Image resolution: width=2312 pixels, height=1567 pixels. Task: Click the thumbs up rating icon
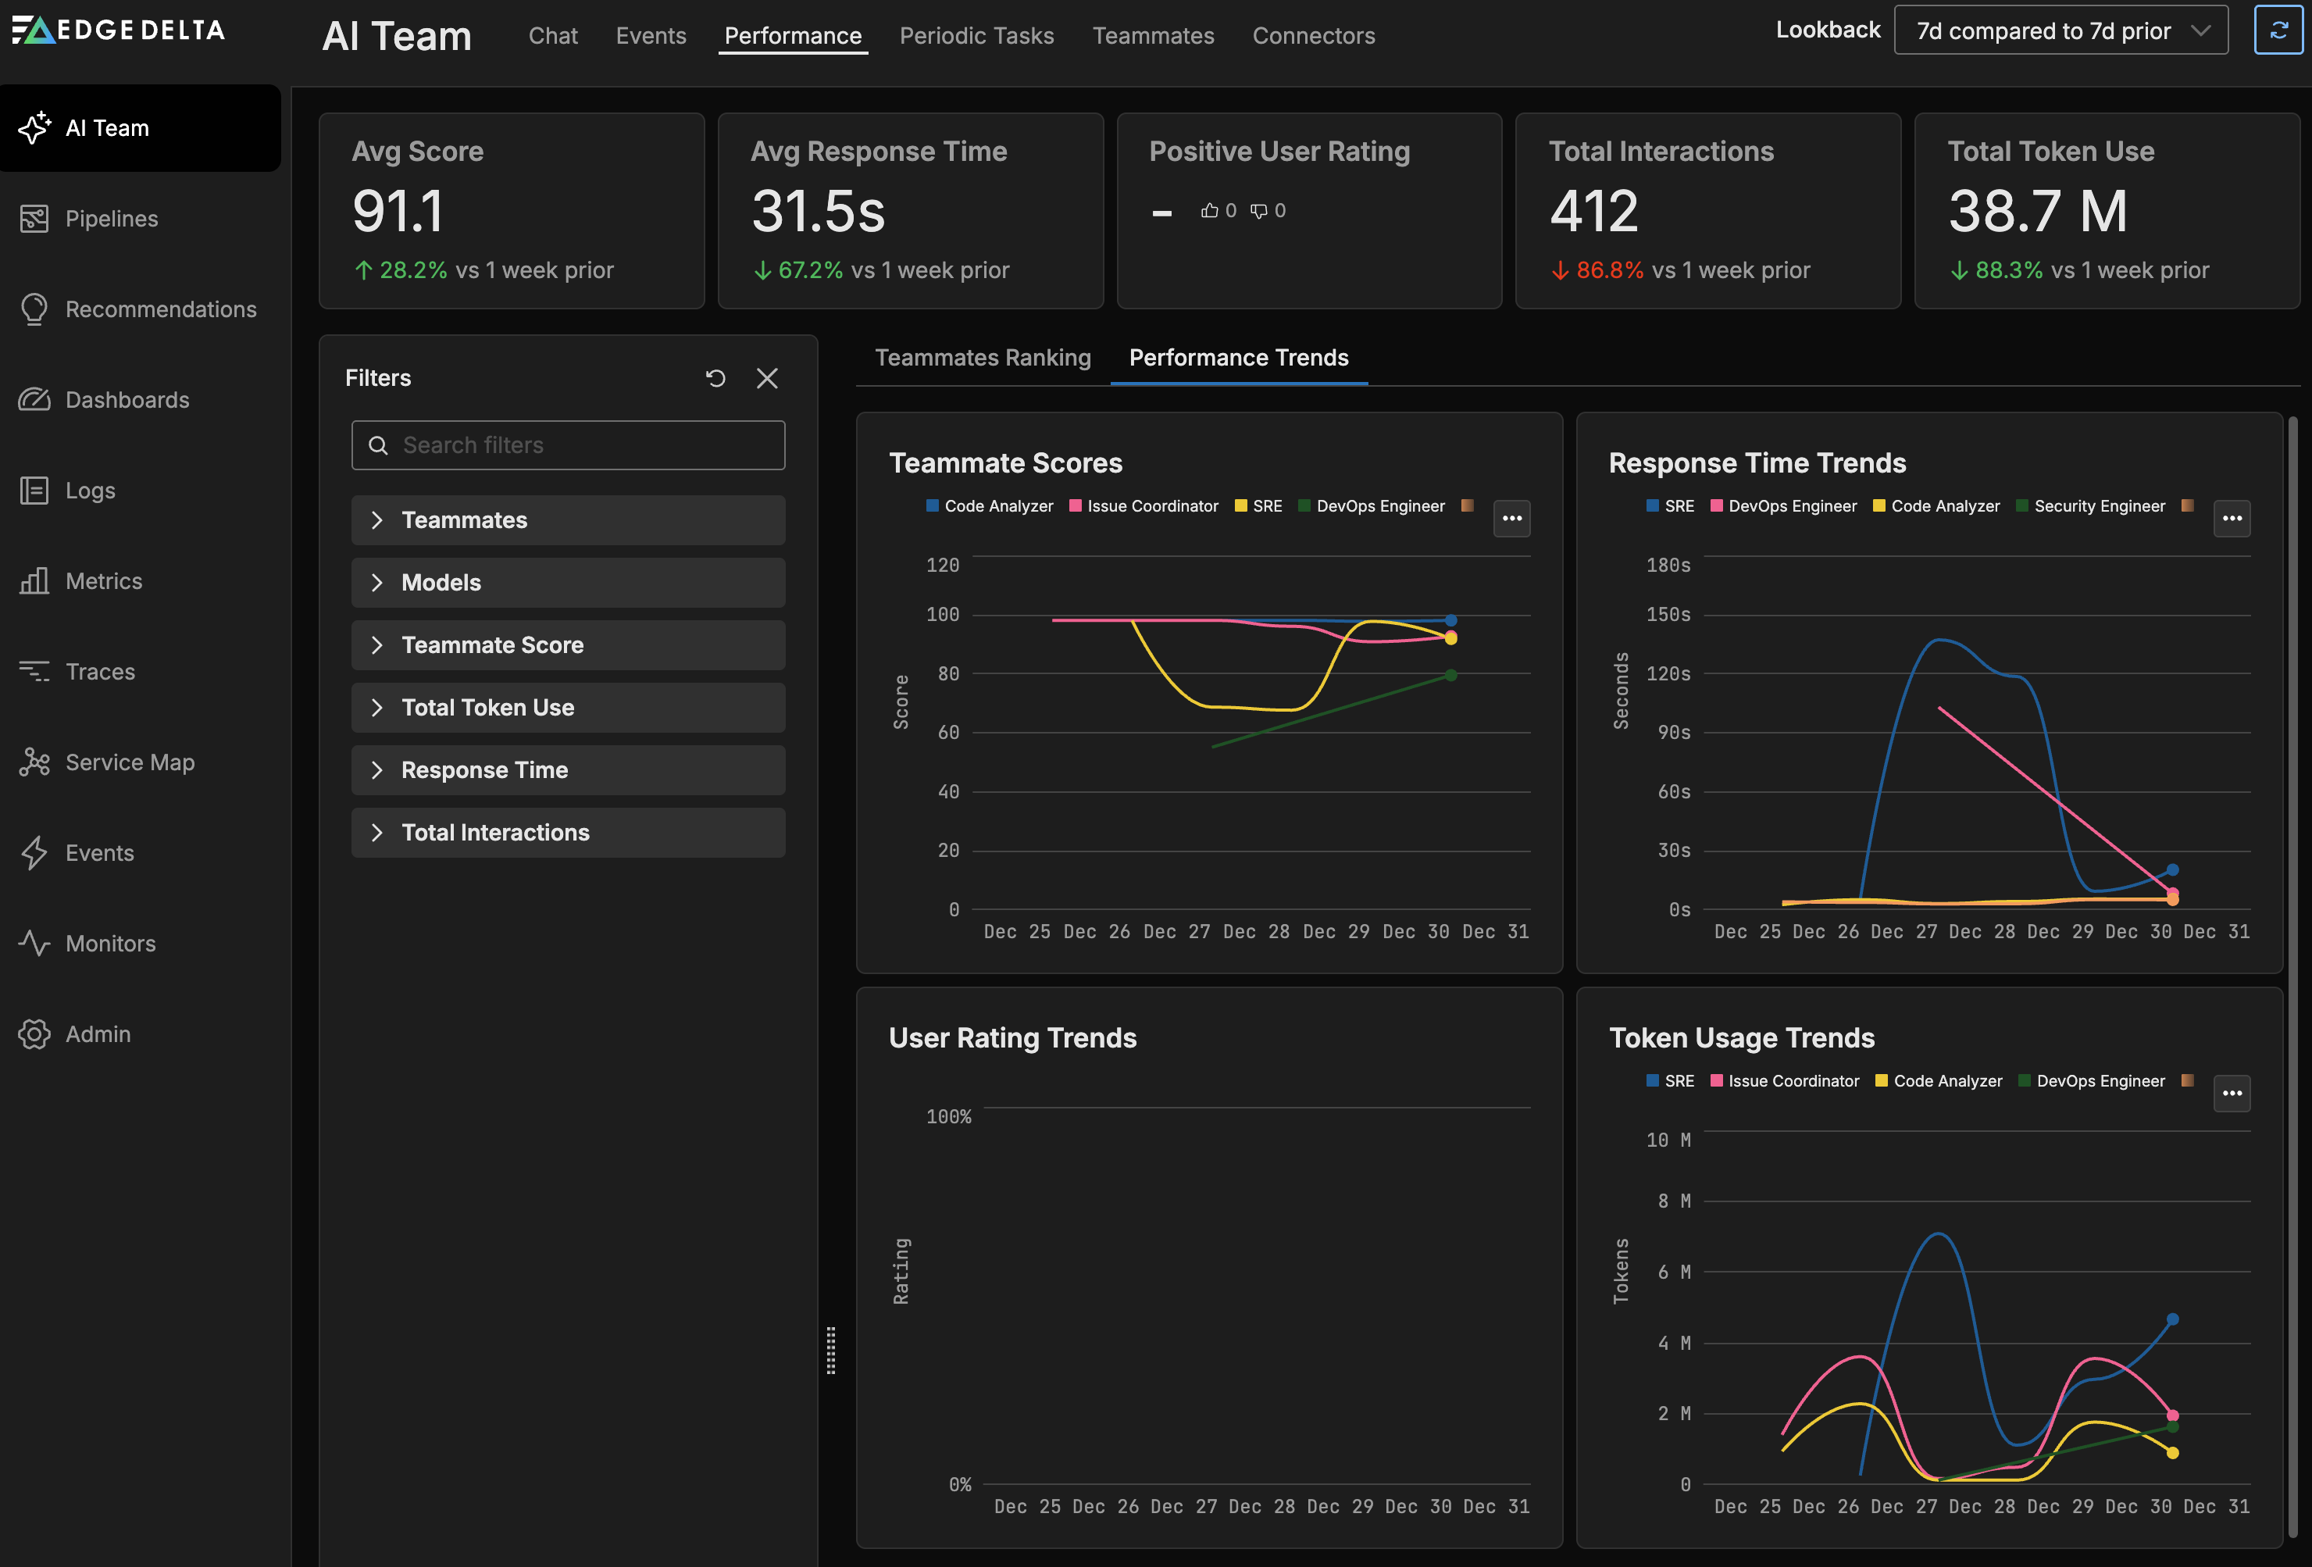[x=1209, y=211]
